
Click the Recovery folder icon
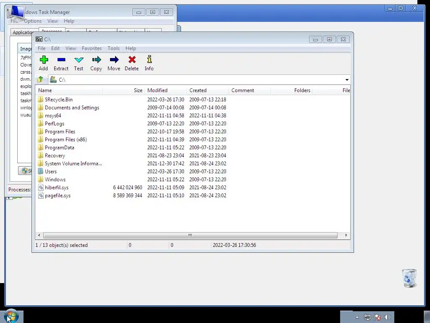[41, 155]
